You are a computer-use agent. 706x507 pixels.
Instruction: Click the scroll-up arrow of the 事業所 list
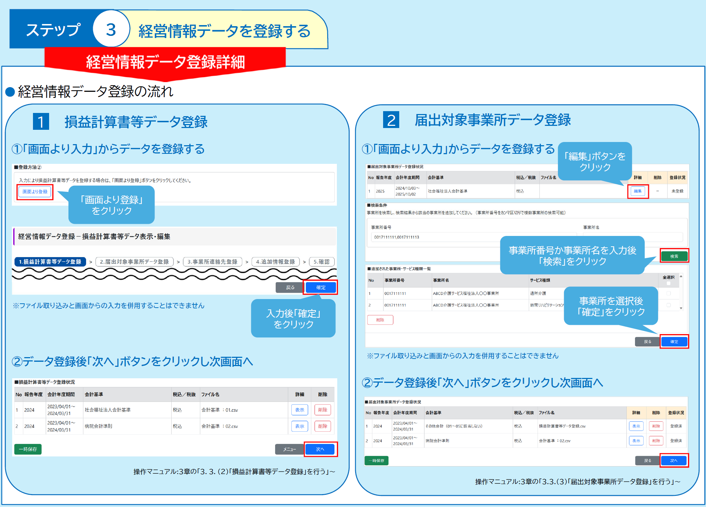681,276
